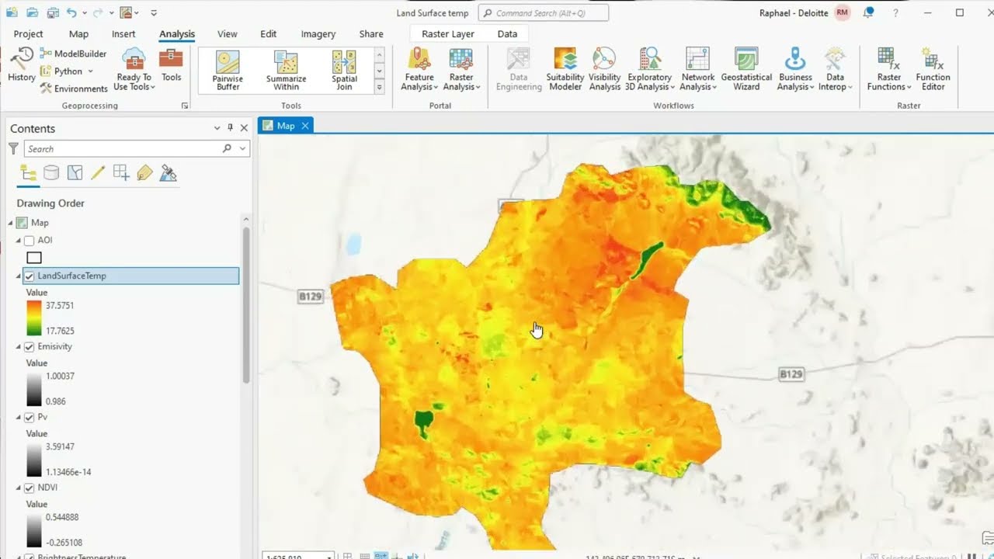Image resolution: width=994 pixels, height=559 pixels.
Task: Save the project from quick-access toolbar
Action: click(x=52, y=12)
